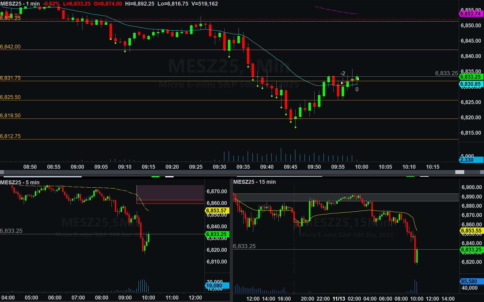The image size is (484, 302).
Task: Grab the 1 min chart horizontal scrollbar thumb
Action: 459,172
